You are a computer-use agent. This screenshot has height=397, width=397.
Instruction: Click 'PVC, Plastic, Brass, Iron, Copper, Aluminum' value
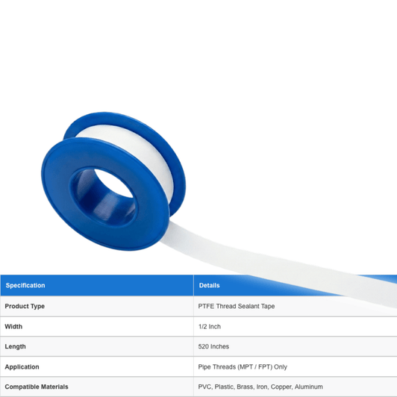[x=260, y=387]
